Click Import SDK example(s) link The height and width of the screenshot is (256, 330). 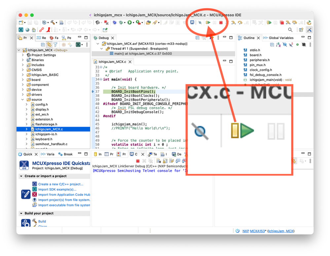click(57, 190)
